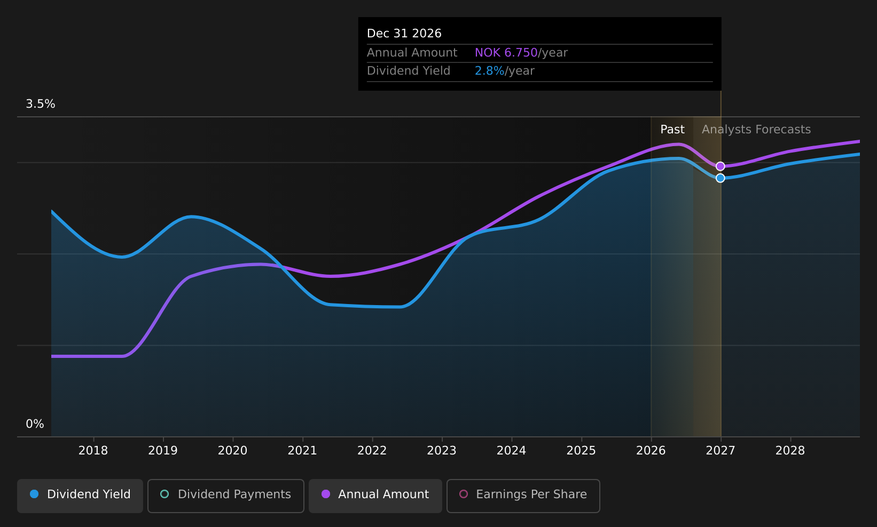Click the 2021 x-axis label
Viewport: 877px width, 527px height.
click(x=302, y=451)
